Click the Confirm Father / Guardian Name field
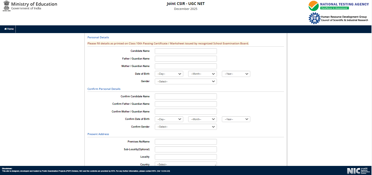 (186, 104)
